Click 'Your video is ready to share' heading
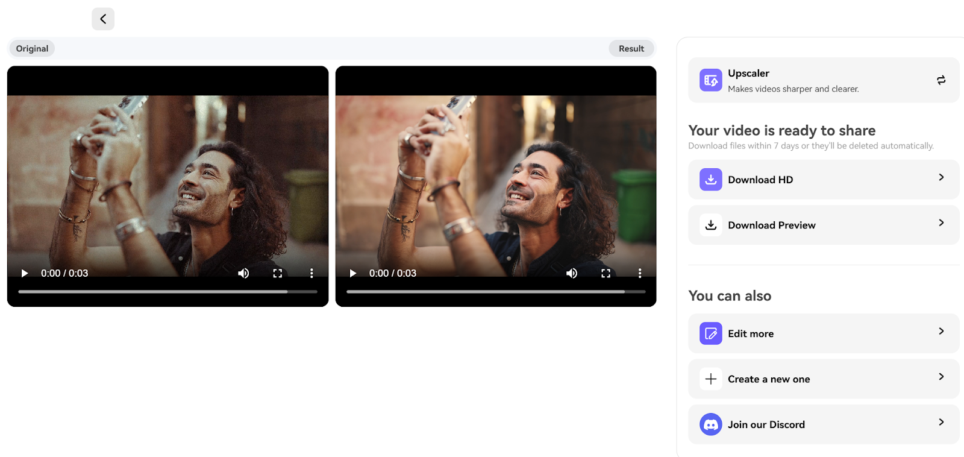Screen dimensions: 964x457 [x=782, y=130]
